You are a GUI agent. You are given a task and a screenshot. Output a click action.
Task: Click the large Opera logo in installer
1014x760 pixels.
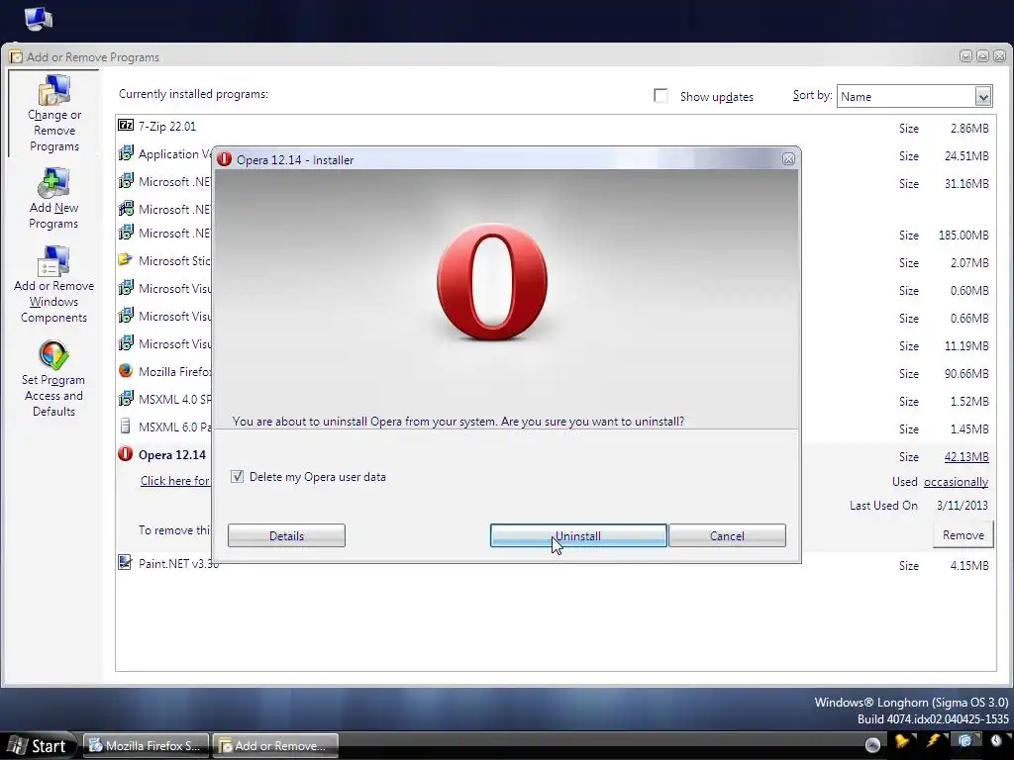click(492, 282)
